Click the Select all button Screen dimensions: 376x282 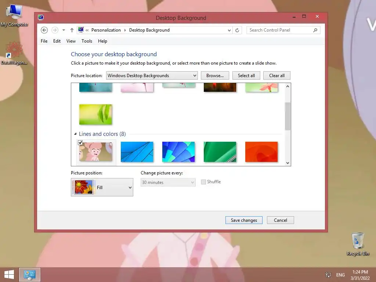tap(246, 76)
